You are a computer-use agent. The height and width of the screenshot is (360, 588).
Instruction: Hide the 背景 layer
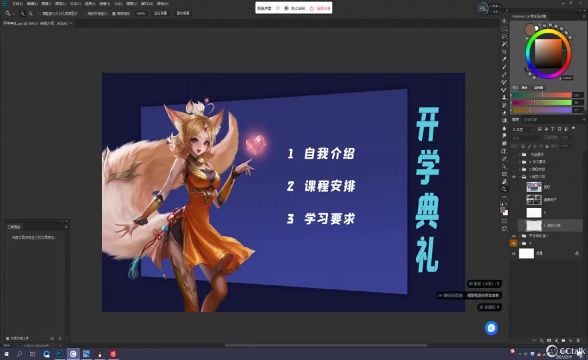click(x=514, y=253)
